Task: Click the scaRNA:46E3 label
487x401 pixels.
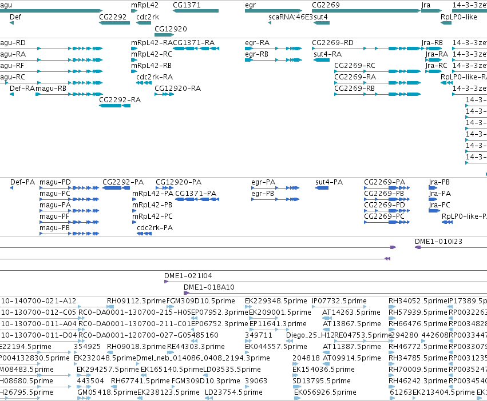Action: (291, 17)
